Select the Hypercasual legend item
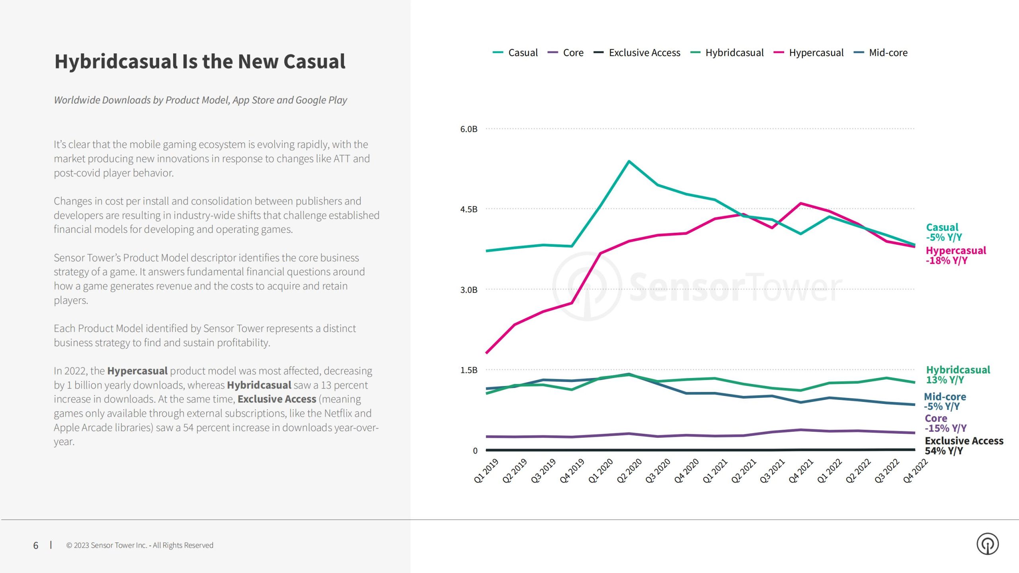Viewport: 1019px width, 573px height. click(x=808, y=53)
